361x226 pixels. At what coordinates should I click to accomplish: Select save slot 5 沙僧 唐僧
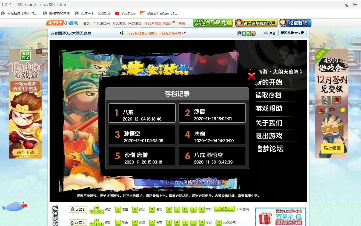[x=142, y=156]
